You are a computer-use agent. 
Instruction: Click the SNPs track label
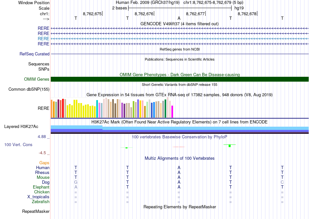coord(44,69)
